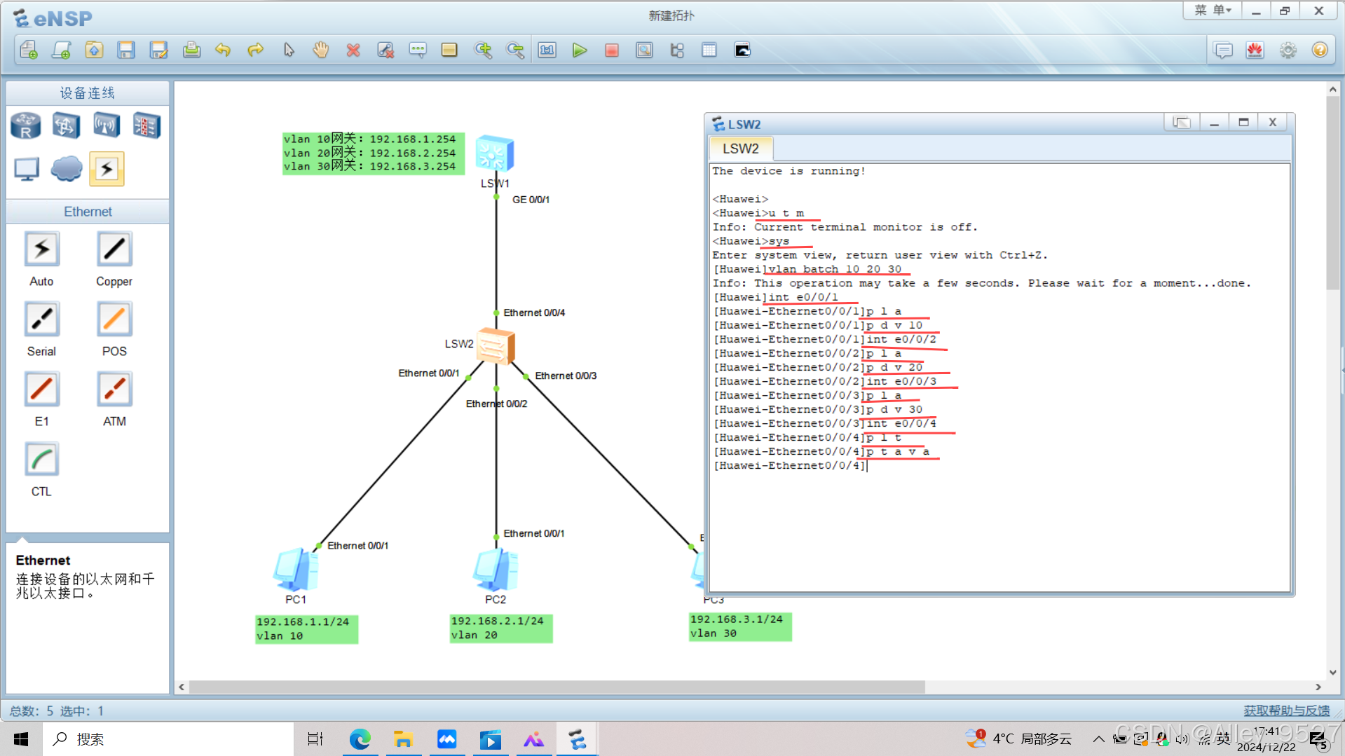Select the connection cable category
The height and width of the screenshot is (756, 1345).
pyautogui.click(x=107, y=169)
